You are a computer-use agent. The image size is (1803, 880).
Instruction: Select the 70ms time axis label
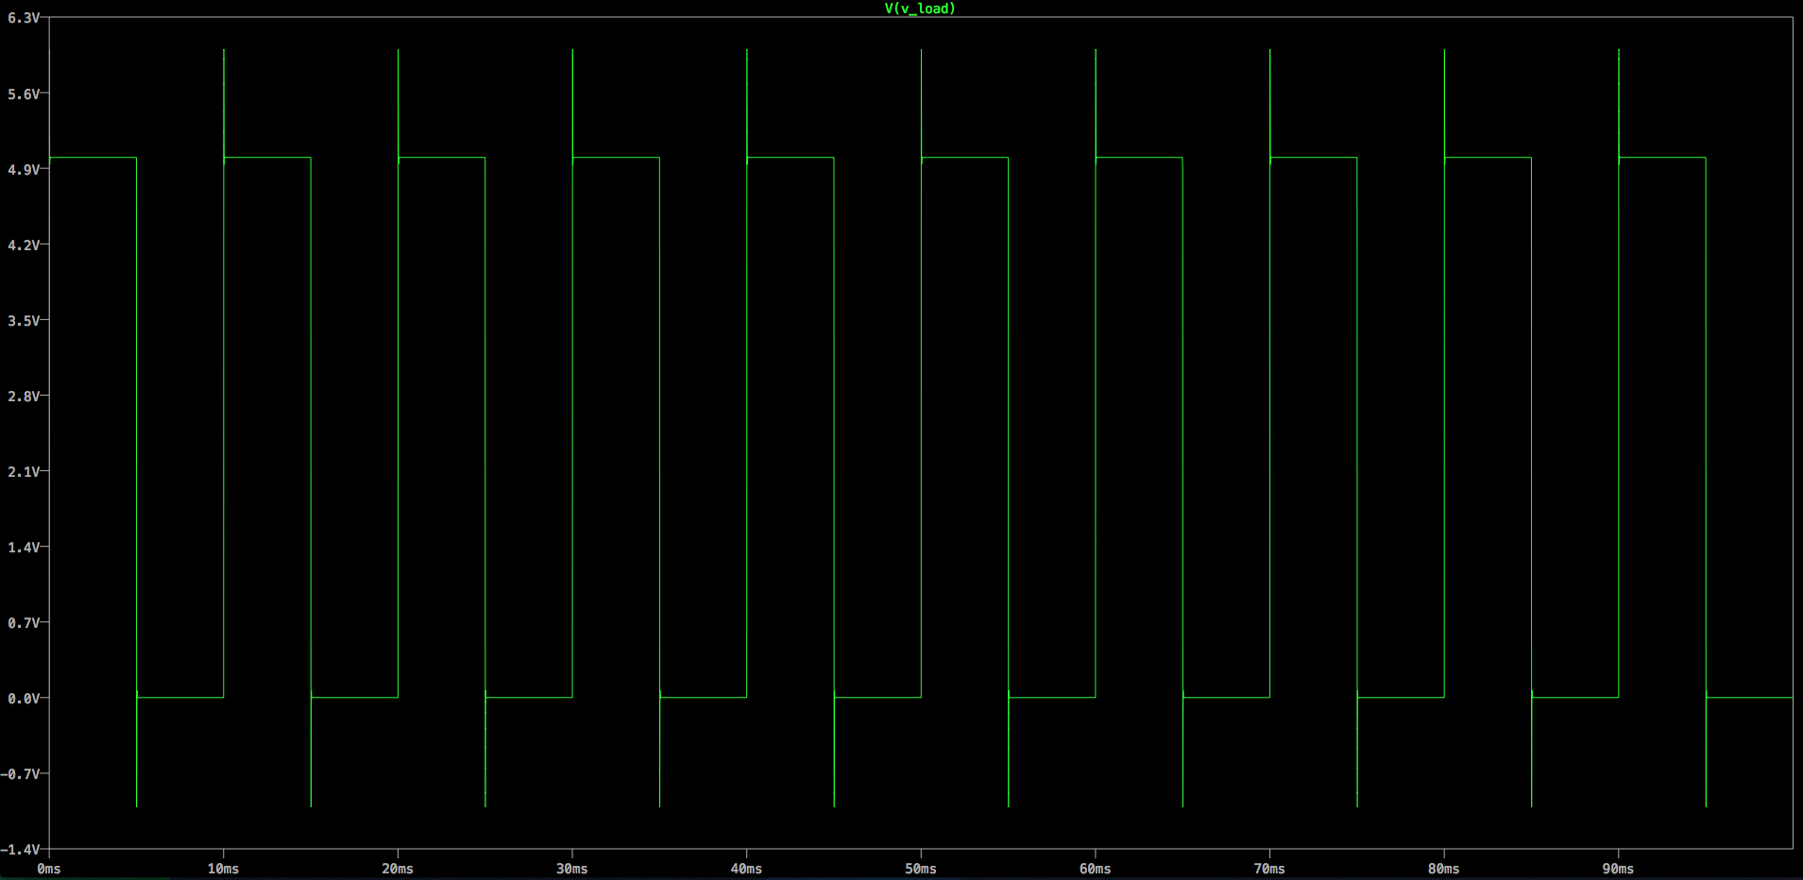coord(1269,869)
